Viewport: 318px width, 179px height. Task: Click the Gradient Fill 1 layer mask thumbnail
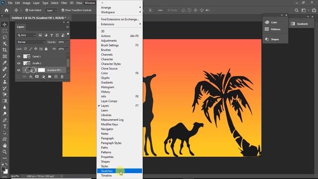click(x=41, y=70)
